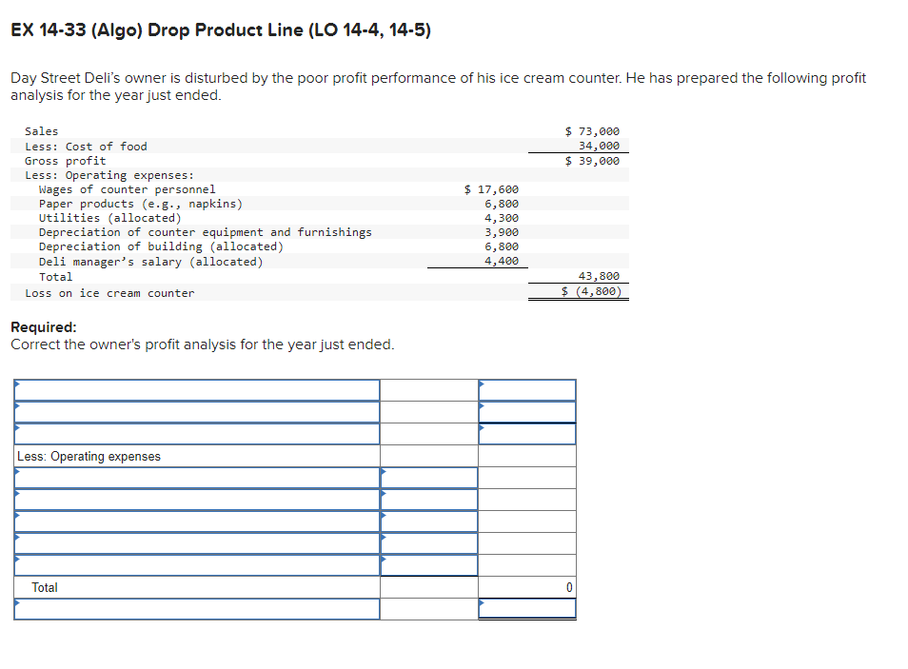Image resolution: width=908 pixels, height=669 pixels.
Task: Open the first operating expense description selector
Action: click(x=195, y=477)
